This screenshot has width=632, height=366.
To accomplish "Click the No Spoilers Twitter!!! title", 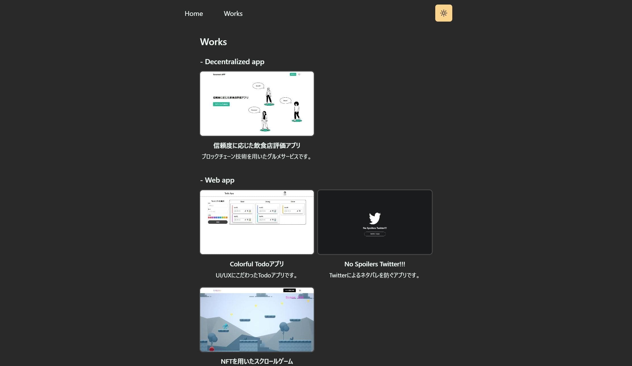I will pyautogui.click(x=375, y=264).
